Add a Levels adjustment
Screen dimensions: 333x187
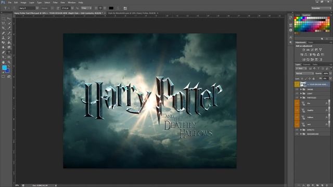(x=308, y=50)
